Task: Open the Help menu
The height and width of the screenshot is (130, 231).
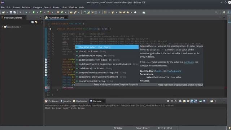Action: (x=81, y=7)
